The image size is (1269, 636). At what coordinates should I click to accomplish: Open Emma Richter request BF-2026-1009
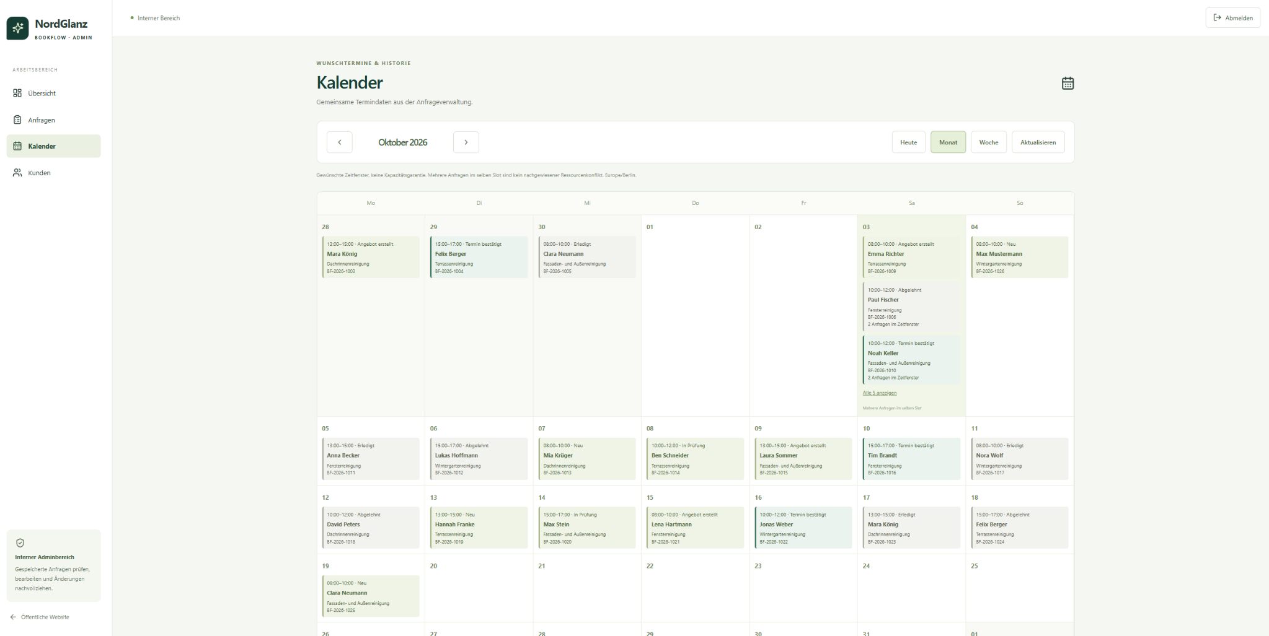(x=911, y=257)
